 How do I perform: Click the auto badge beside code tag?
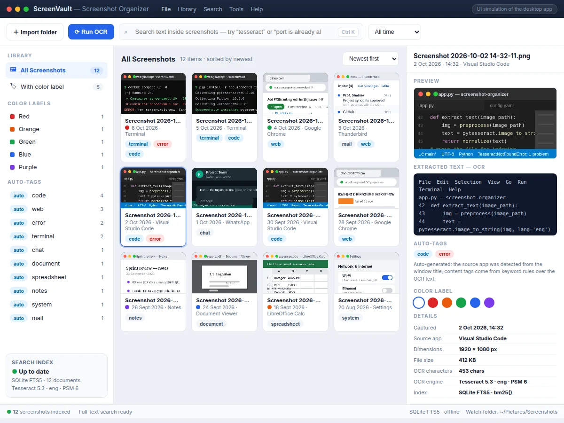[x=19, y=196]
